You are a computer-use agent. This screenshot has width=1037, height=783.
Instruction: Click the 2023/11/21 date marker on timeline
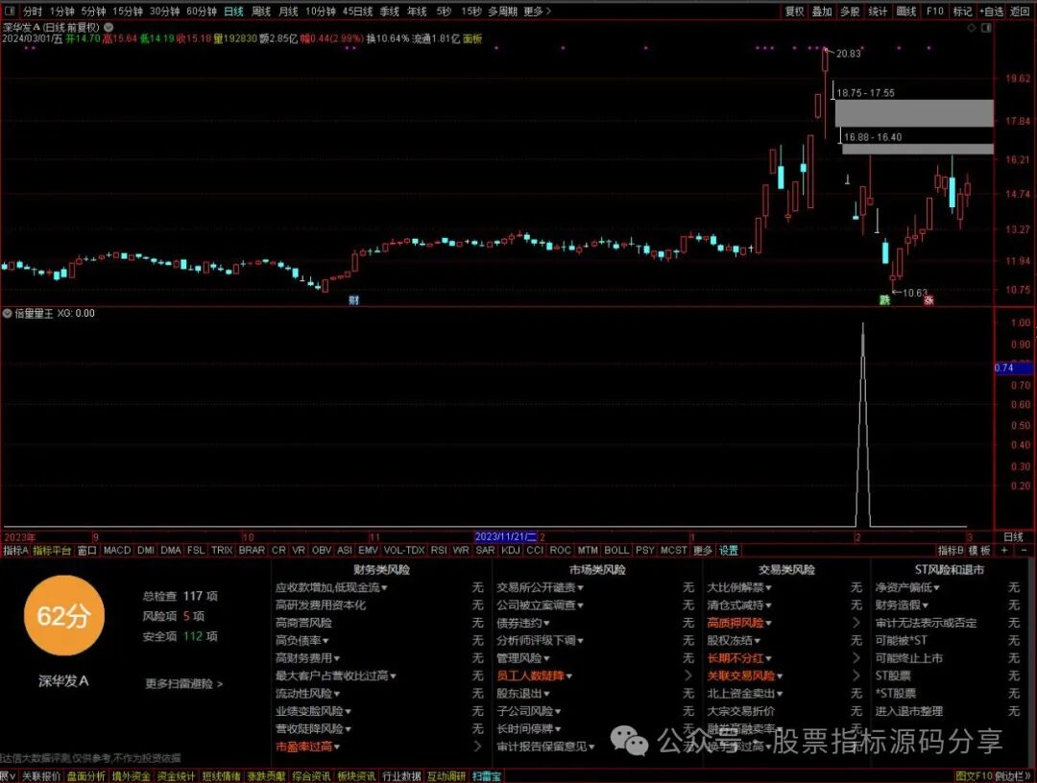click(505, 536)
